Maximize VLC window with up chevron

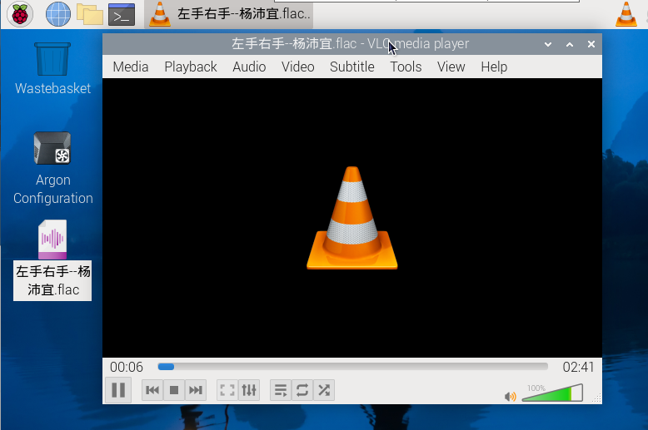570,44
